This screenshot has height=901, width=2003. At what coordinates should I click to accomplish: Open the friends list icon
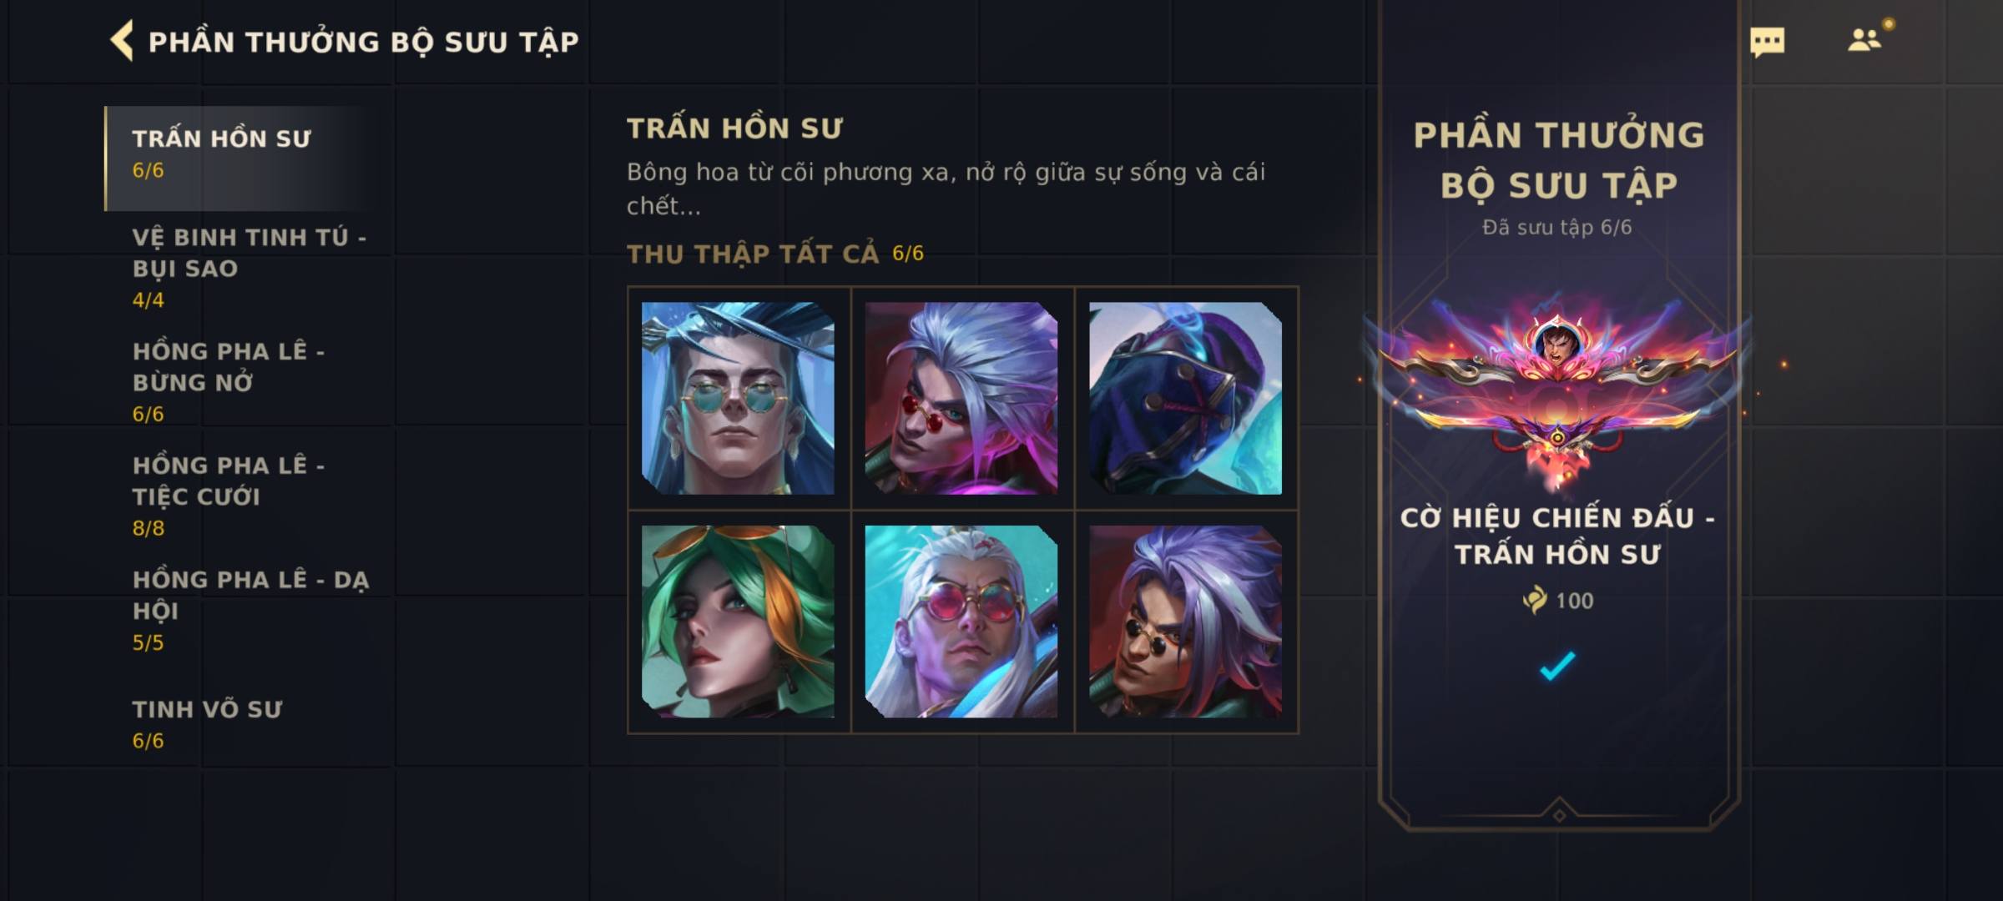pyautogui.click(x=1864, y=40)
